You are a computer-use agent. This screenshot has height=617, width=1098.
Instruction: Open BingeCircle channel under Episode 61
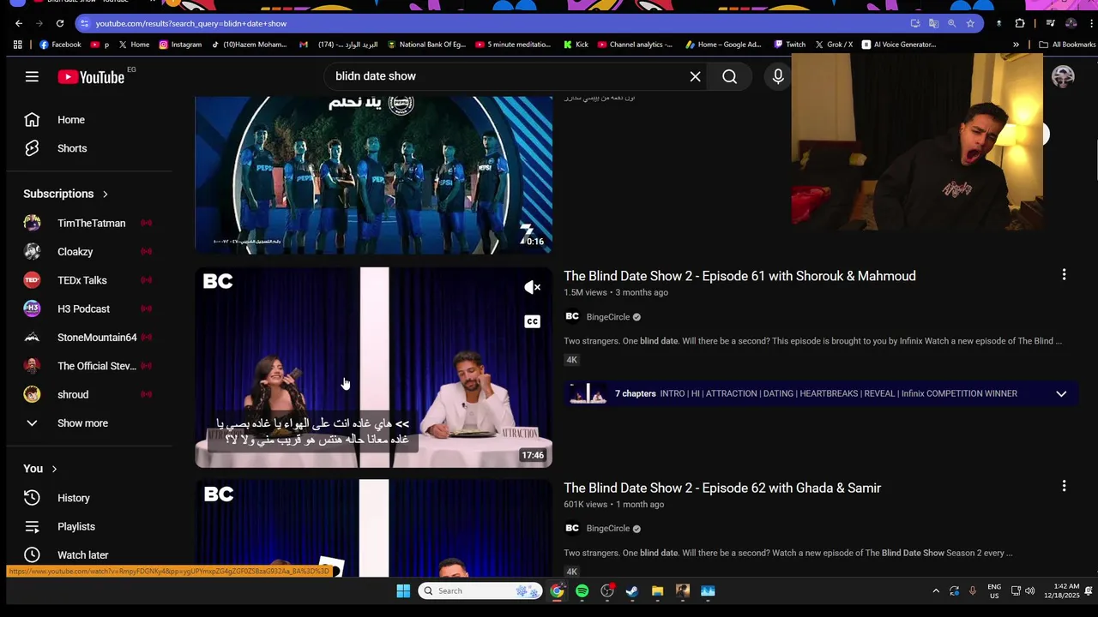608,317
